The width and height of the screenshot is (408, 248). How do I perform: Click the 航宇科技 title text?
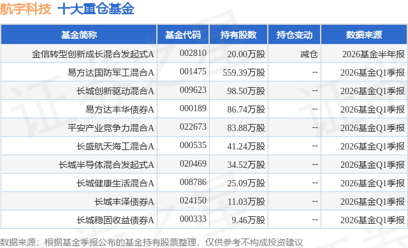[25, 9]
